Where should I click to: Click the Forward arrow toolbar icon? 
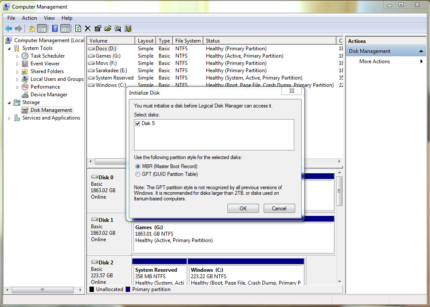point(19,28)
